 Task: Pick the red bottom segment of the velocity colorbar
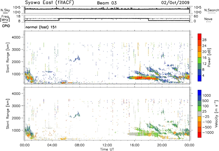click(200, 135)
